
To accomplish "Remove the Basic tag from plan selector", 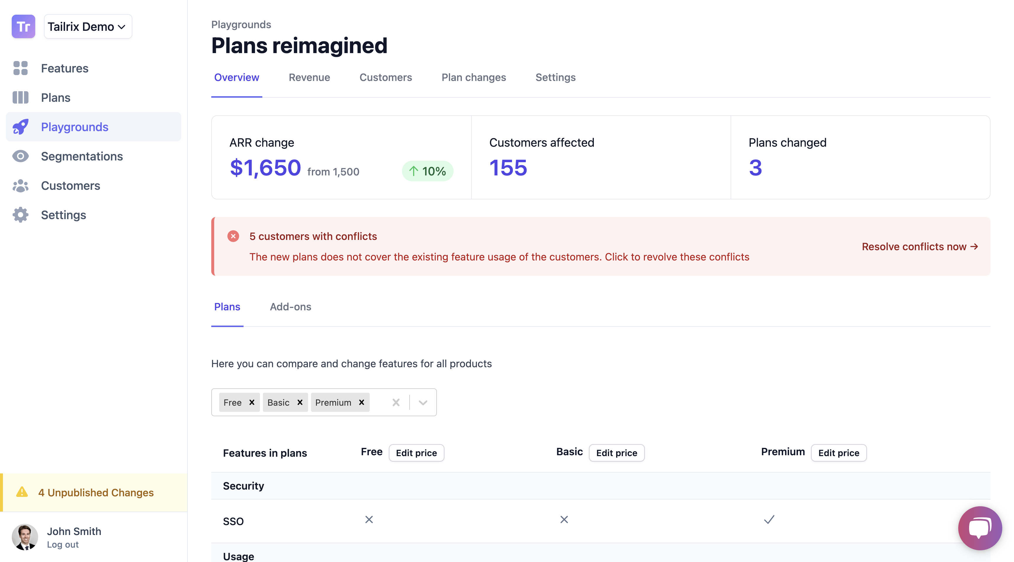I will click(300, 402).
